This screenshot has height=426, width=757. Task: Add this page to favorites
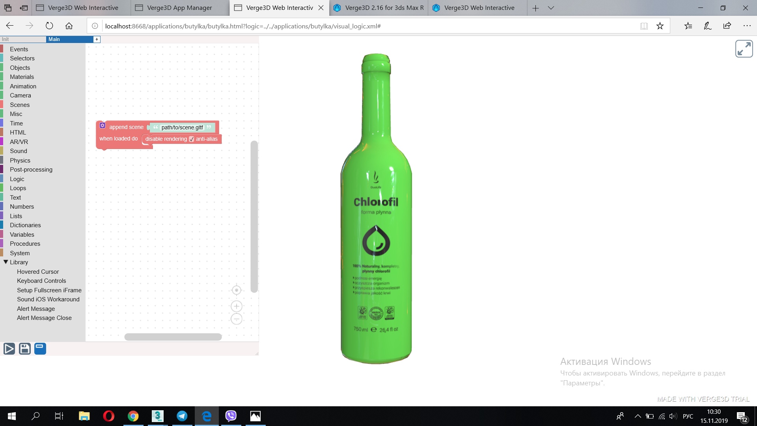tap(660, 26)
